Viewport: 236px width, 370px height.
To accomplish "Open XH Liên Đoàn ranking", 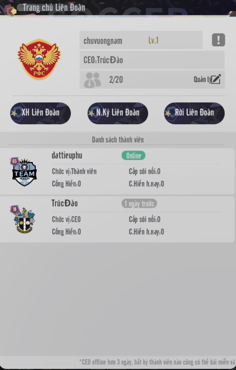I will coord(41,113).
